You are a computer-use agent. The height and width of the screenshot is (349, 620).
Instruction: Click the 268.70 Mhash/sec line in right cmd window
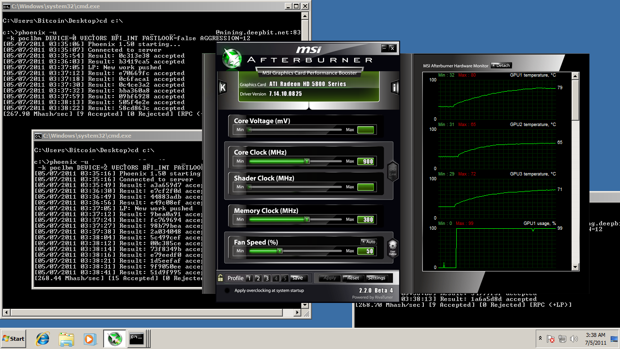(464, 305)
